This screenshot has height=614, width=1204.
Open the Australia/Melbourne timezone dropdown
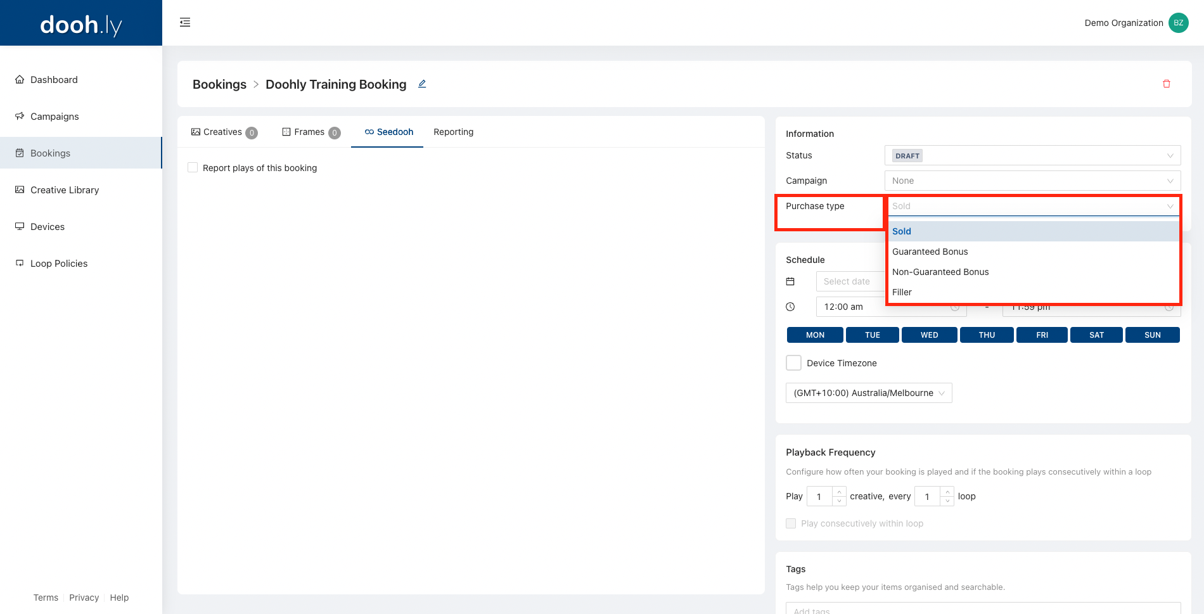[x=869, y=393]
